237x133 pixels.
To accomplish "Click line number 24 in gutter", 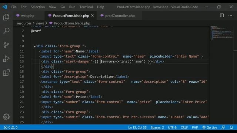I will [x=22, y=117].
